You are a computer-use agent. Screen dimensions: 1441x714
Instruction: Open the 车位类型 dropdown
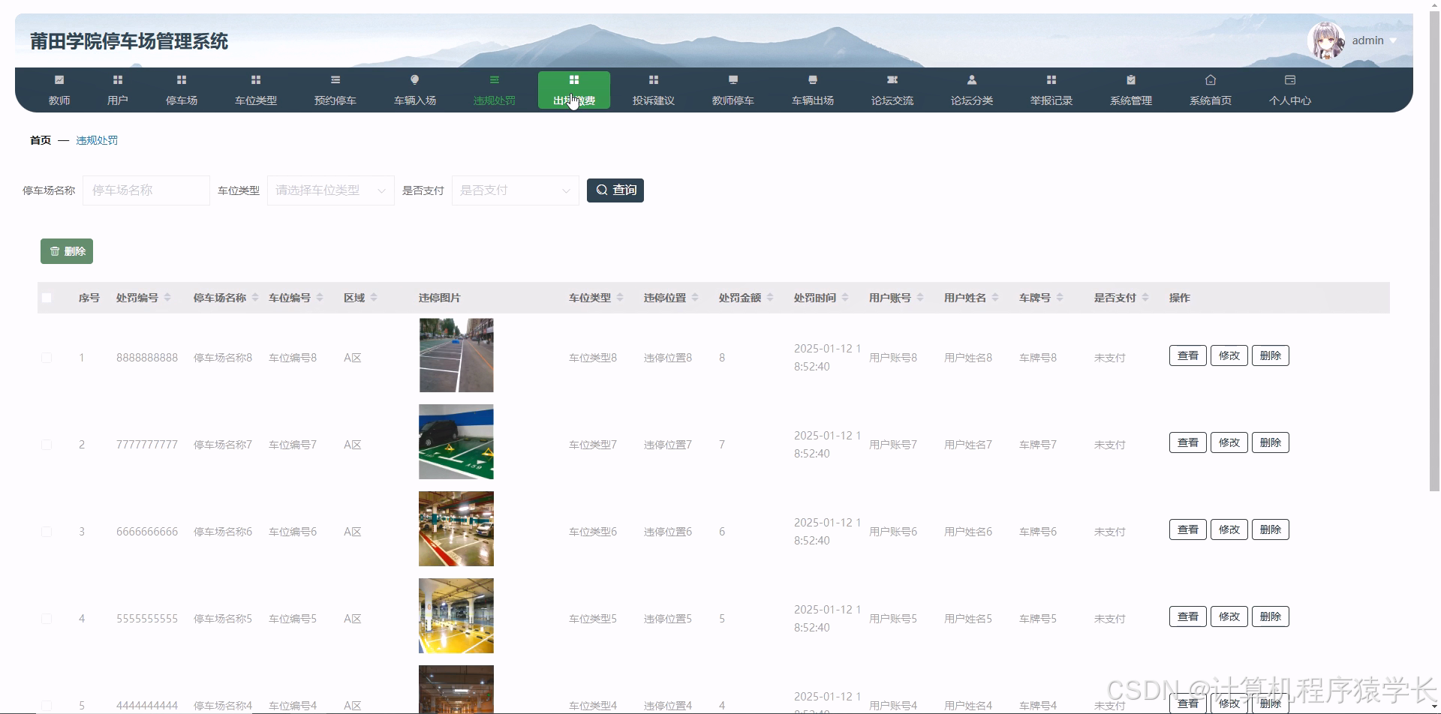coord(331,190)
